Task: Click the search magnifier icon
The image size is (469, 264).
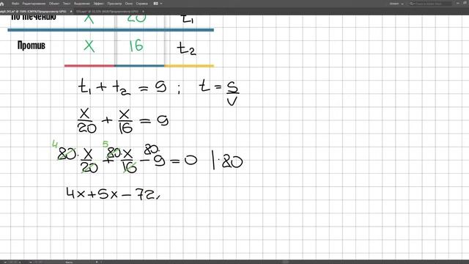Action: pyautogui.click(x=412, y=4)
